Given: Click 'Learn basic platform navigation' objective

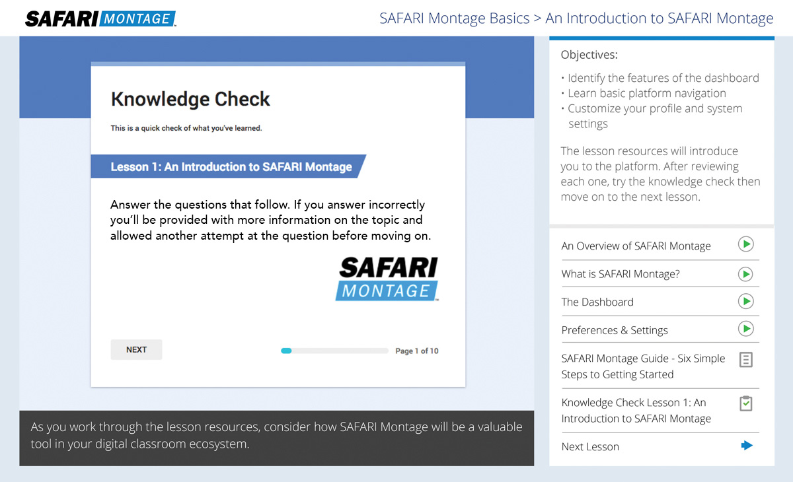Looking at the screenshot, I should (x=646, y=93).
